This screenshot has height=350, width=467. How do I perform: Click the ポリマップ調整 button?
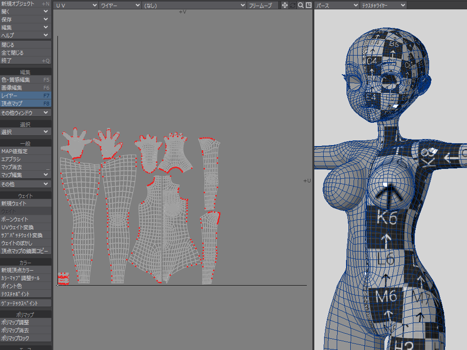coord(26,322)
